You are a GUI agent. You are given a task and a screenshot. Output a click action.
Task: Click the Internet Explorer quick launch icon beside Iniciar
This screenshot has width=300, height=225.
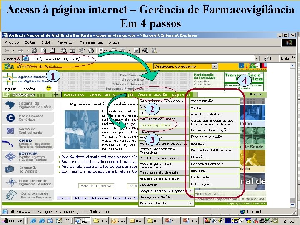point(33,221)
